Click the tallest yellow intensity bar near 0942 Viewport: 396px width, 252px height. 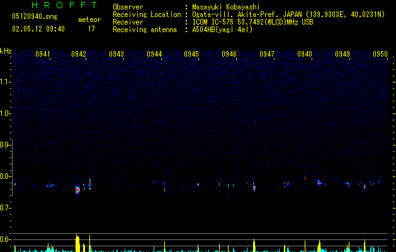click(x=77, y=243)
